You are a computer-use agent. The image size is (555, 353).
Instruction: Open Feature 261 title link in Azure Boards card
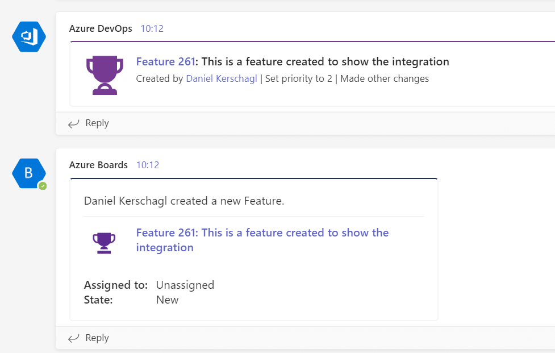pos(262,240)
